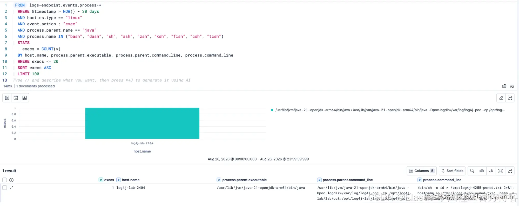Edit visualization with the pencil icon

[501, 98]
